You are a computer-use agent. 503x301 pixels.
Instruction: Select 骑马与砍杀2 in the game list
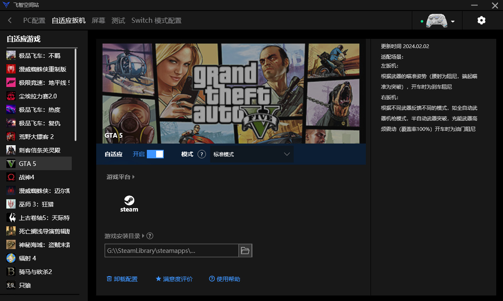[x=35, y=271]
